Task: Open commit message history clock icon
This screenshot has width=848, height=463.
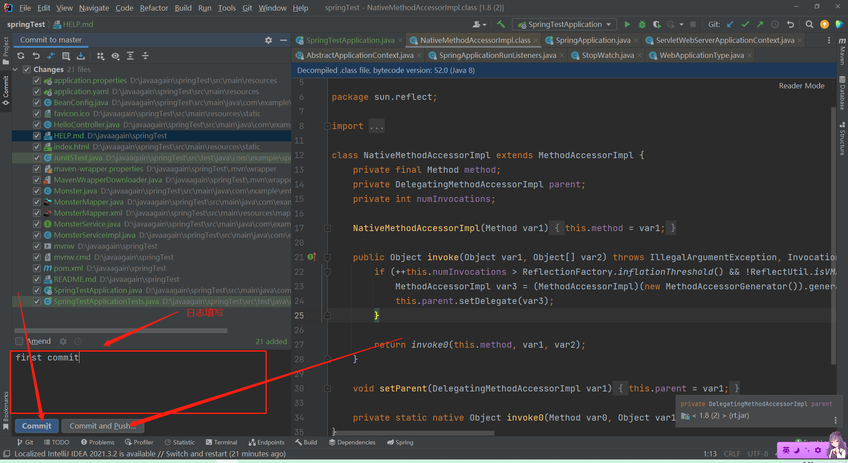Action: pyautogui.click(x=78, y=342)
